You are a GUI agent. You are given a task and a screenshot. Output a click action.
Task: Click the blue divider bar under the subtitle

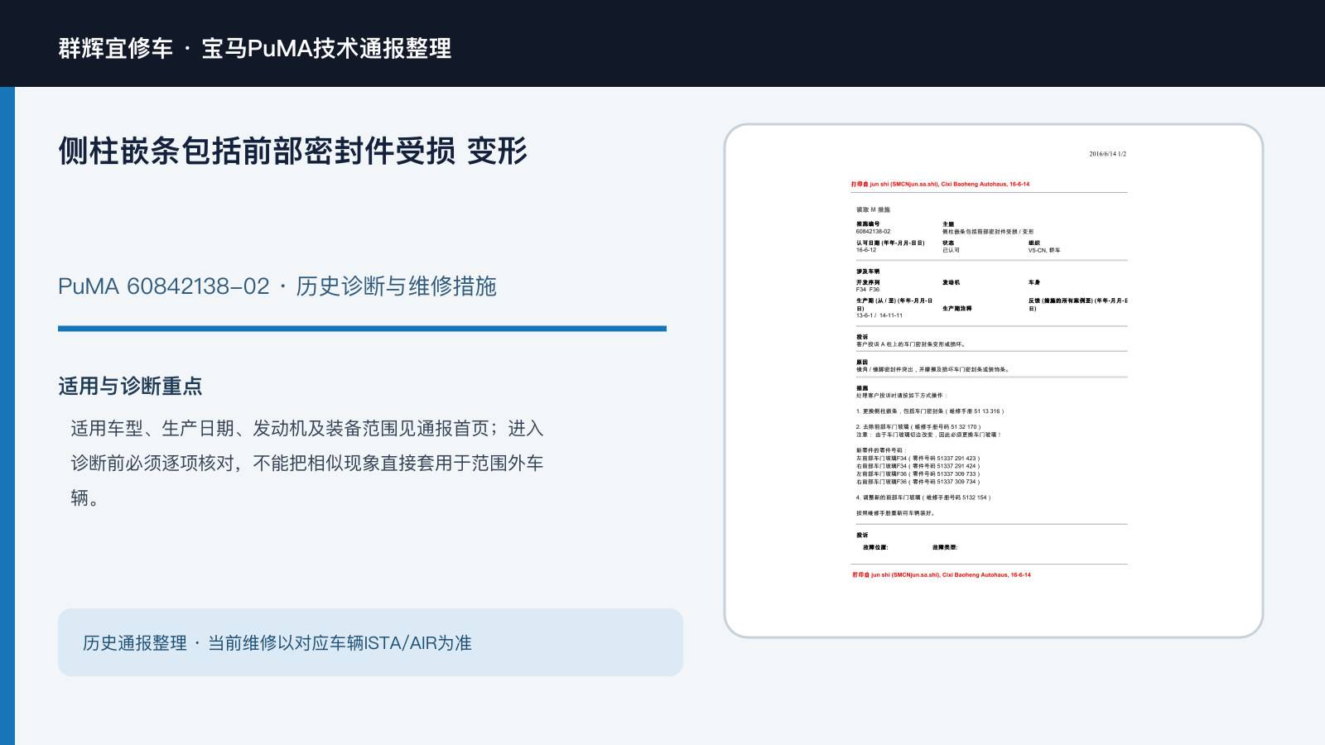pos(362,329)
